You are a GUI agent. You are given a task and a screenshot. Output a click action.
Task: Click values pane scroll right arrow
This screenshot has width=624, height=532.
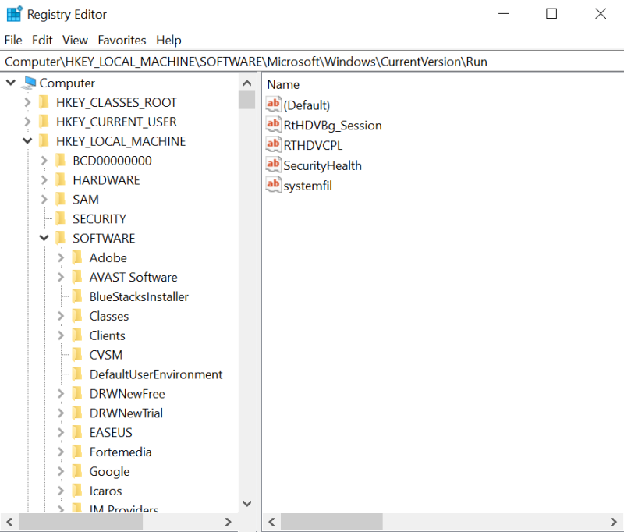coord(613,522)
